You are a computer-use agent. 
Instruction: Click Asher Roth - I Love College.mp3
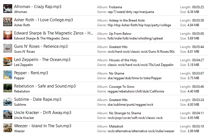[43, 20]
